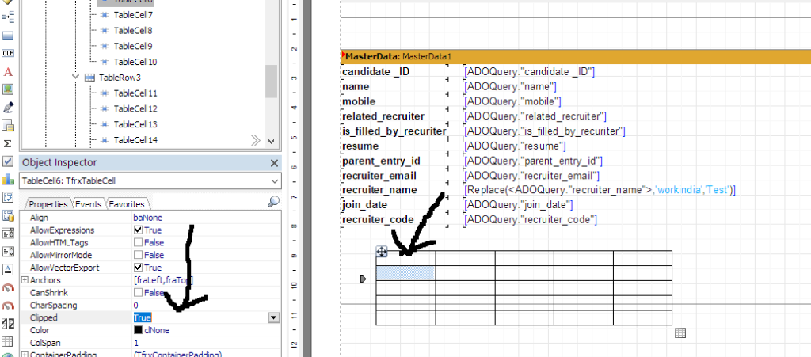Select the [ADOQuery."recruiter_code"] field memo
The height and width of the screenshot is (357, 811).
point(531,220)
